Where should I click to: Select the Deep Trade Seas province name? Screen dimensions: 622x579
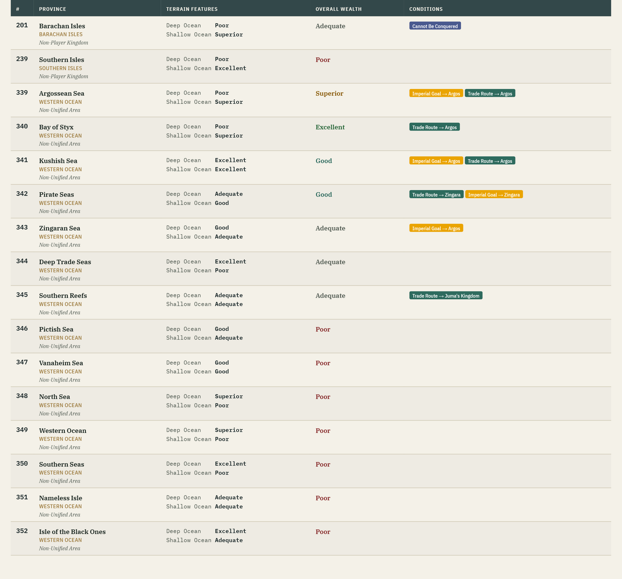[x=65, y=262]
